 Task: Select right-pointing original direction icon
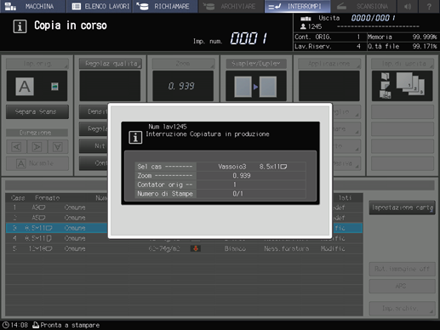(37, 146)
